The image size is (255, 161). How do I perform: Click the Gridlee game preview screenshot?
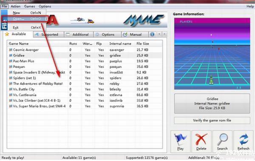(212, 54)
